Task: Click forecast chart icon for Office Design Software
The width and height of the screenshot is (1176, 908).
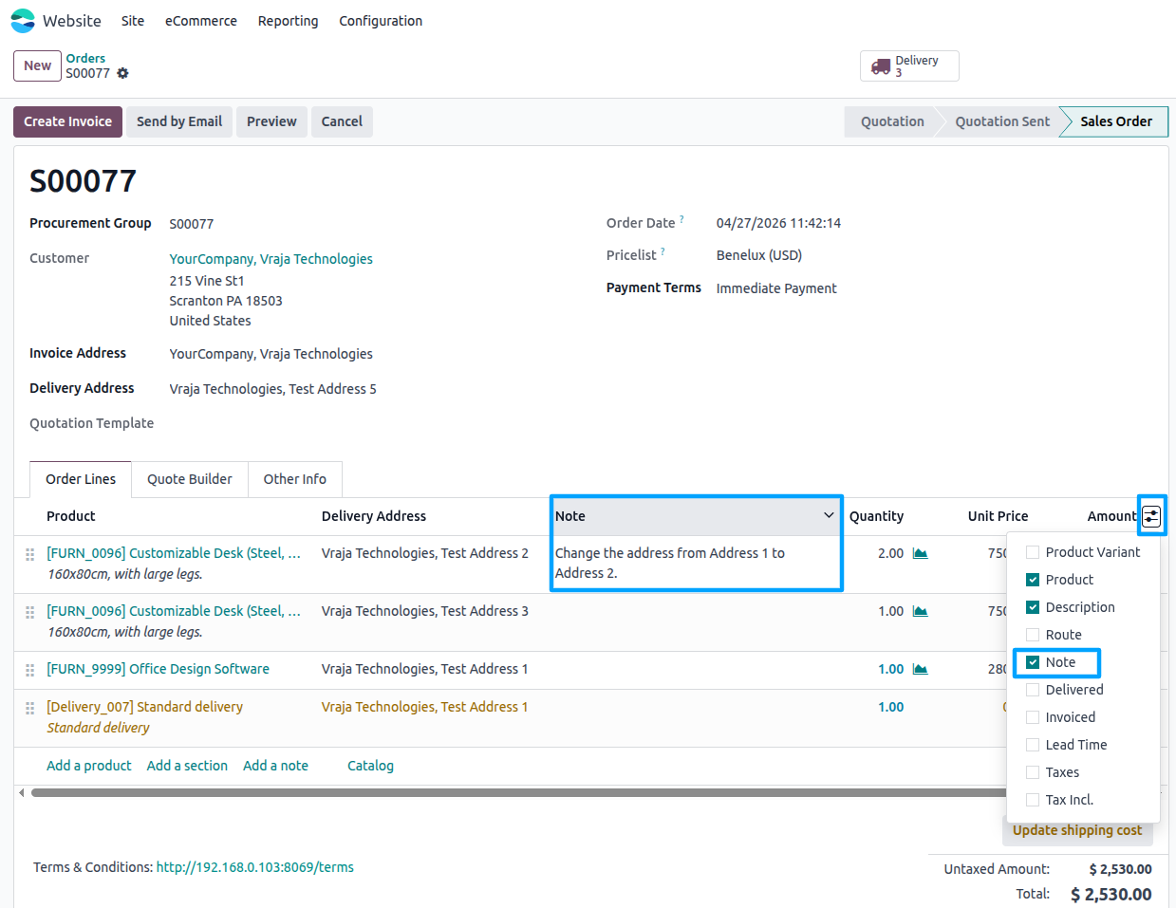Action: 920,669
